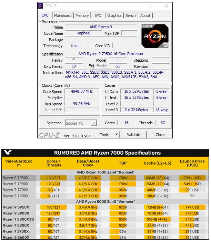Click the Threads value 32
The height and width of the screenshot is (241, 211).
[x=163, y=123]
